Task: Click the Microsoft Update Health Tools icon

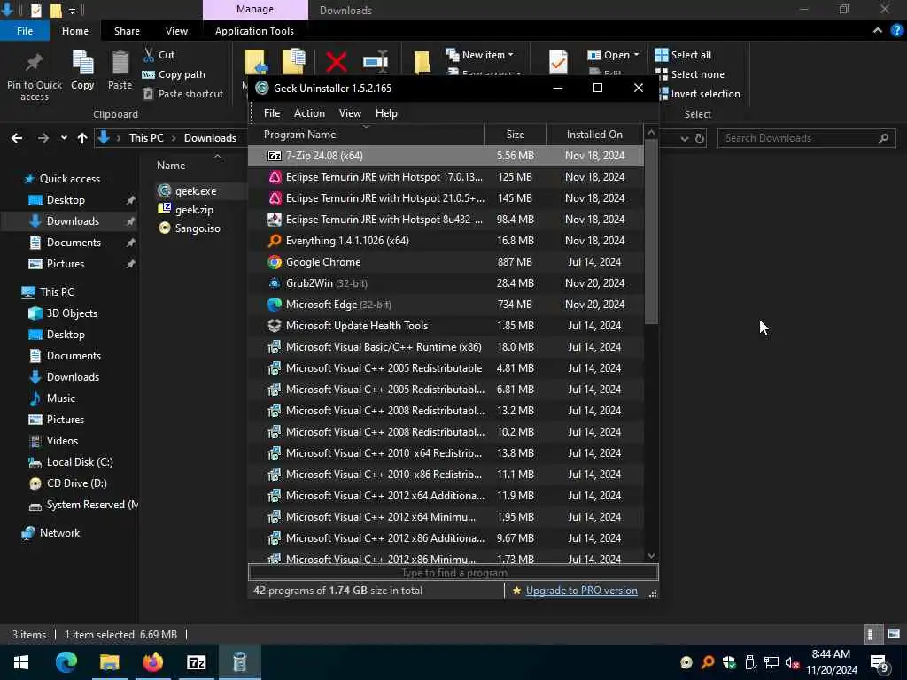Action: point(275,326)
